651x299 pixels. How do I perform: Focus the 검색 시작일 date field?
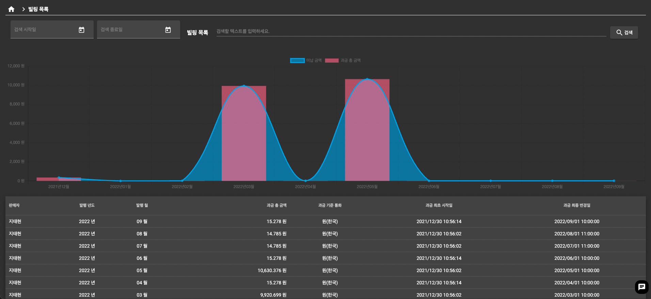pos(44,30)
